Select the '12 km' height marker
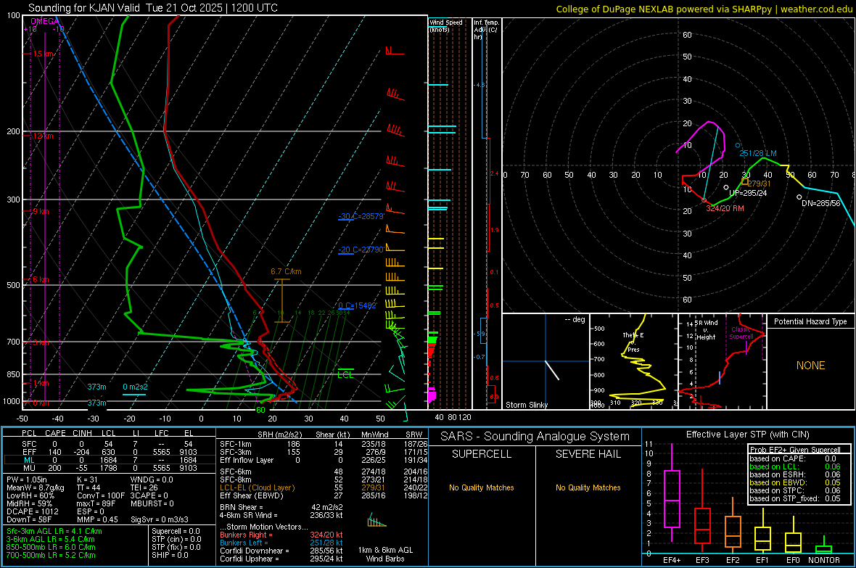This screenshot has width=856, height=568. [43, 136]
